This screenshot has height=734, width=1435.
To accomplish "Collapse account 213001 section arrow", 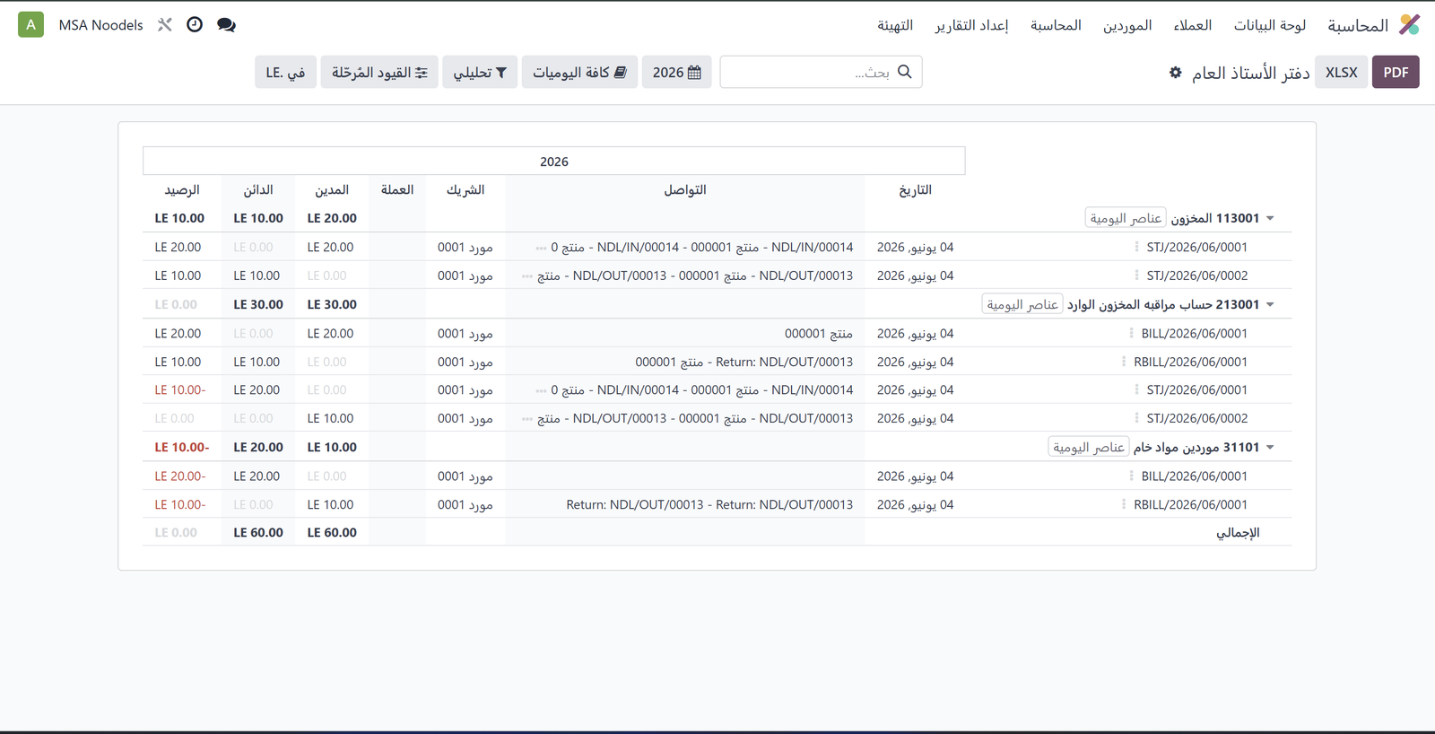I will tap(1270, 304).
